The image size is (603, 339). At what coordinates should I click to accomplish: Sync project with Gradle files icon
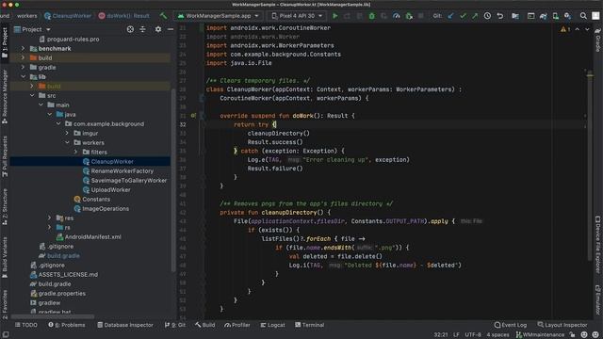tap(543, 16)
